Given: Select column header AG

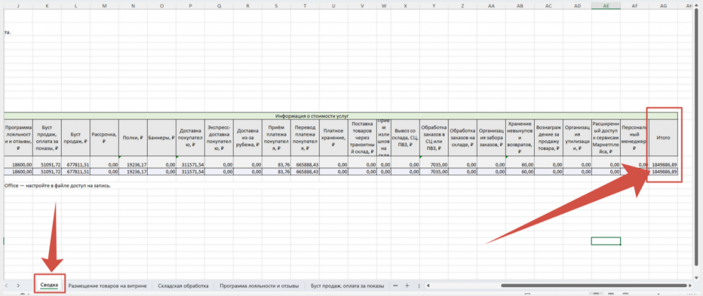Looking at the screenshot, I should [664, 5].
